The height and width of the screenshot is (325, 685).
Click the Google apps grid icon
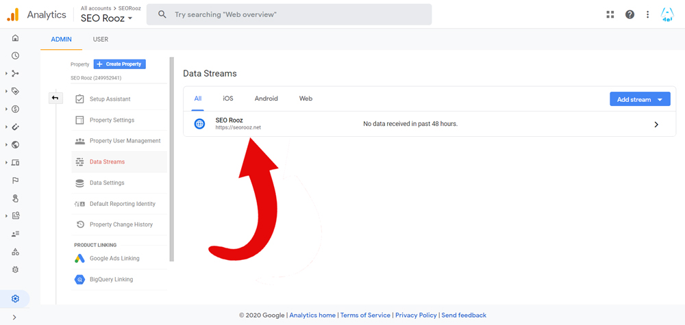click(x=610, y=14)
